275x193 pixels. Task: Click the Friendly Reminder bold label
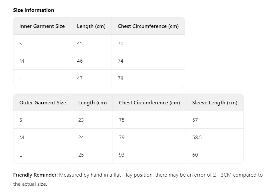35,175
